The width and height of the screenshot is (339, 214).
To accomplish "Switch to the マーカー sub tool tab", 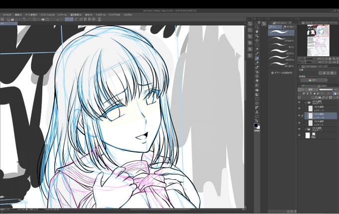I will pyautogui.click(x=289, y=27).
